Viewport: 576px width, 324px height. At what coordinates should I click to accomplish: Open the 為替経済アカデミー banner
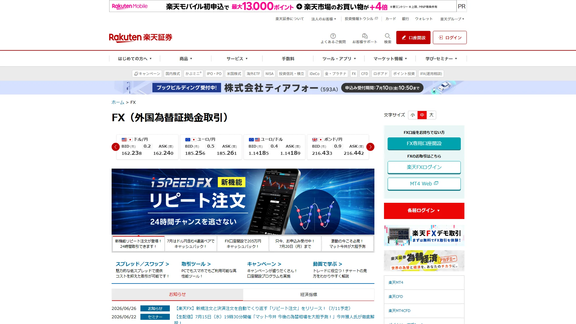pos(424,261)
